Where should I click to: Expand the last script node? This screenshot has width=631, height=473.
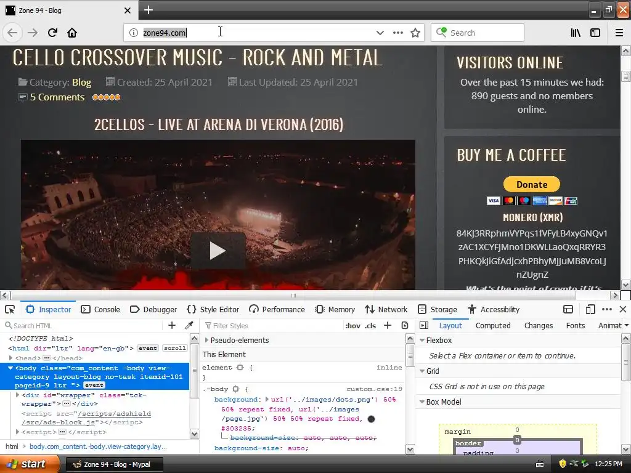[x=17, y=432]
